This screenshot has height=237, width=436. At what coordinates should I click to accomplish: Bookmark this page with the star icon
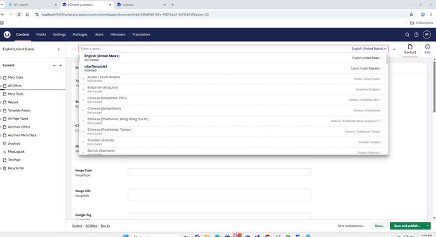click(411, 15)
